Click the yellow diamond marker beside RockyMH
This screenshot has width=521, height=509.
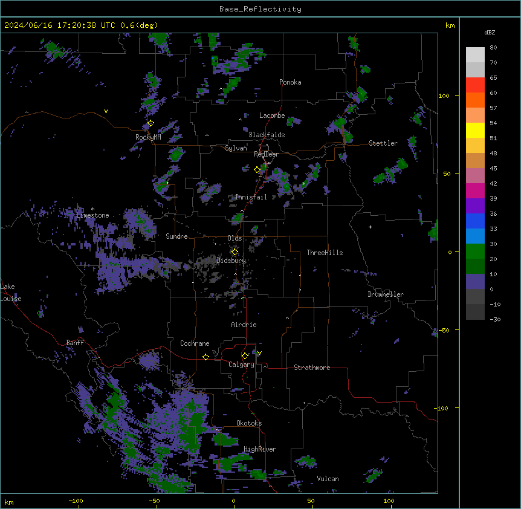click(150, 123)
